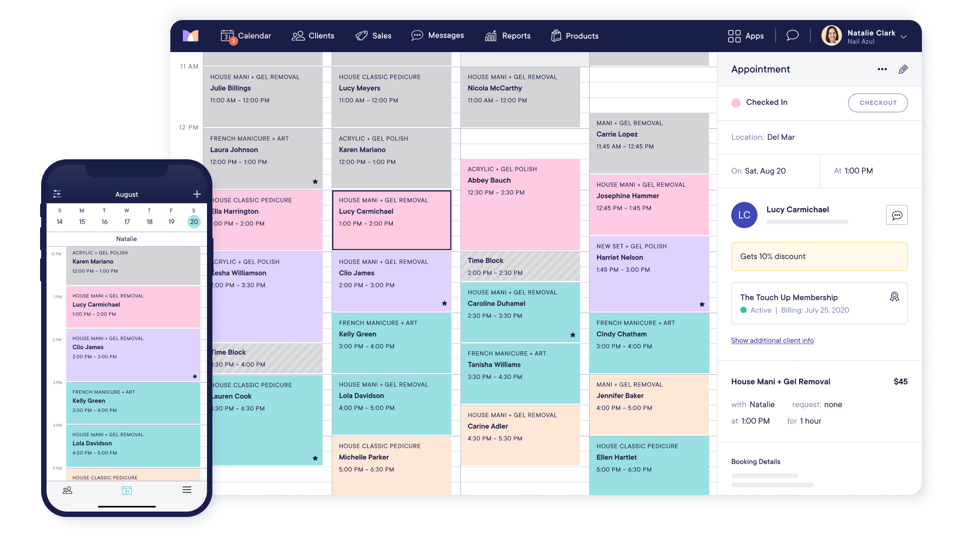
Task: Edit appointment with the pencil icon
Action: click(903, 69)
